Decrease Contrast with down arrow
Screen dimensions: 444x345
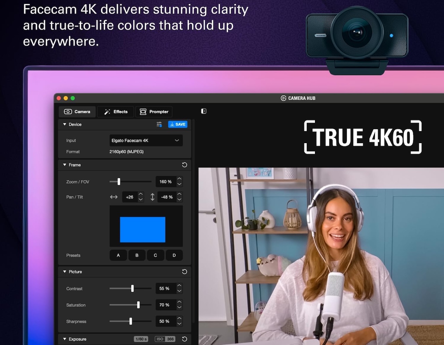pos(179,291)
